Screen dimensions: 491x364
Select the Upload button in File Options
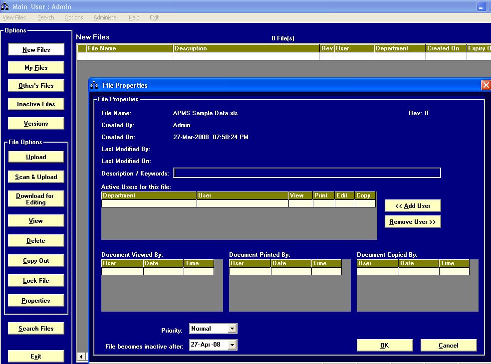click(36, 157)
